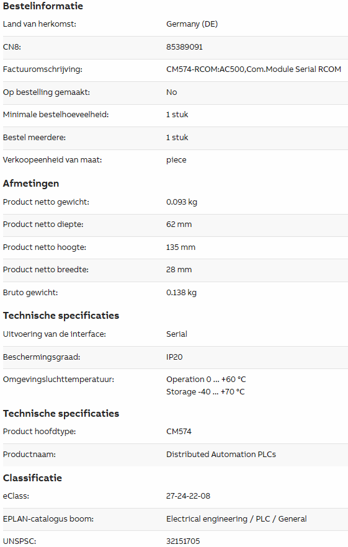Select the net weight value 0.093 kg
Screen dimensions: 348x547
point(182,202)
